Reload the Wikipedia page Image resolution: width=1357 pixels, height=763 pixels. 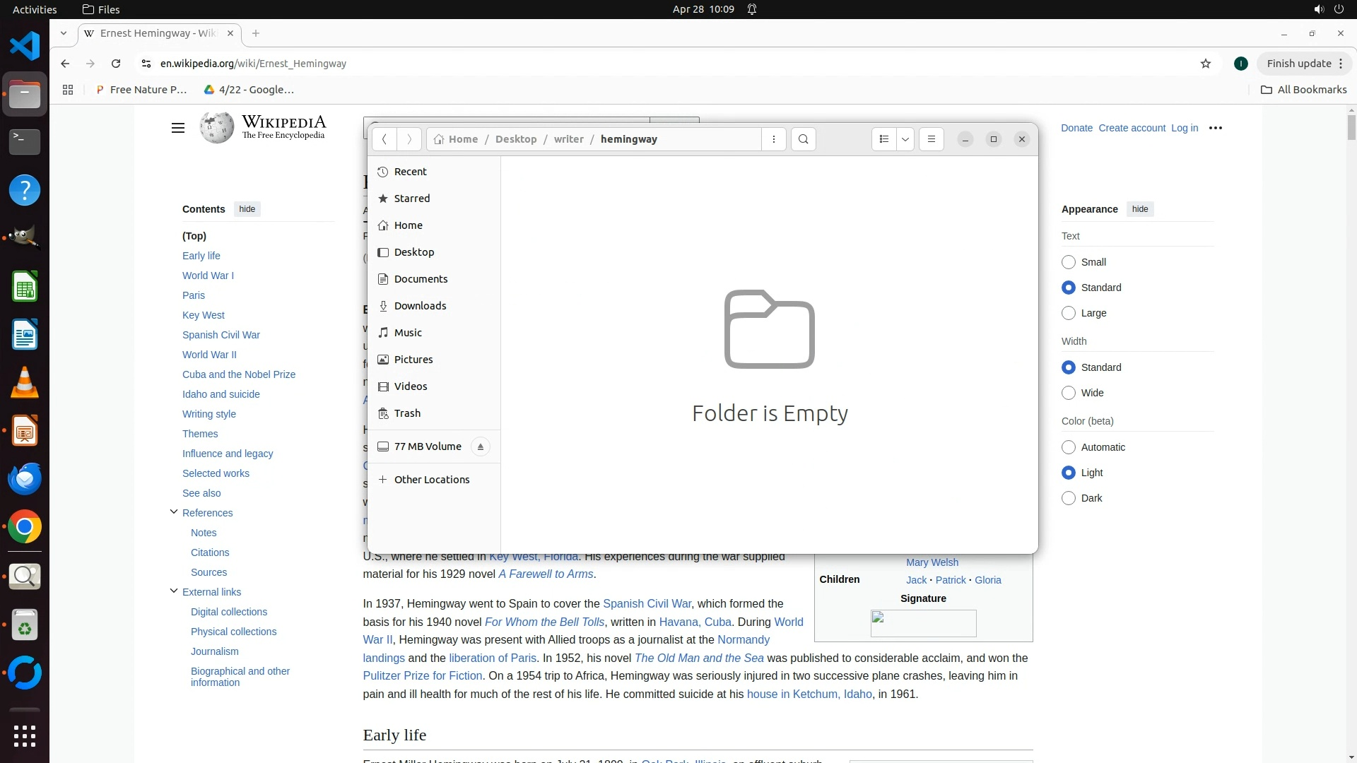[x=116, y=64]
